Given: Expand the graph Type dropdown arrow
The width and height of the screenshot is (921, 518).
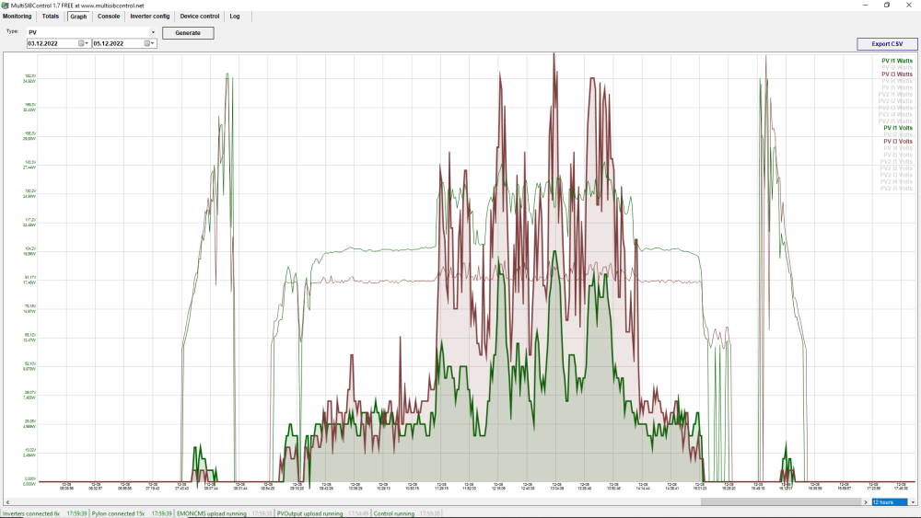Looking at the screenshot, I should point(153,32).
